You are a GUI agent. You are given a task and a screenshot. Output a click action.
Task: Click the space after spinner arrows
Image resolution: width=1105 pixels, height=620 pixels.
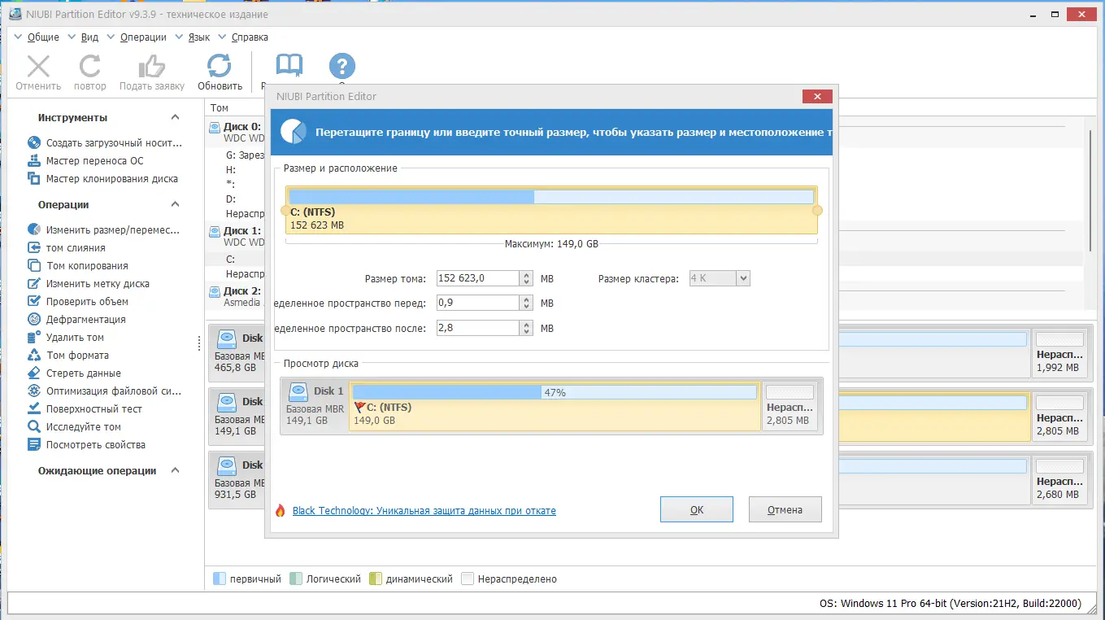pos(526,328)
